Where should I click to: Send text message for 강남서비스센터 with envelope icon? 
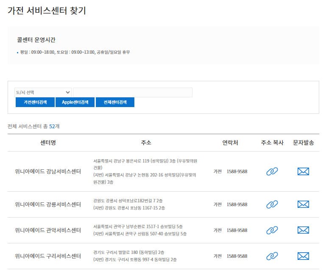(x=303, y=171)
